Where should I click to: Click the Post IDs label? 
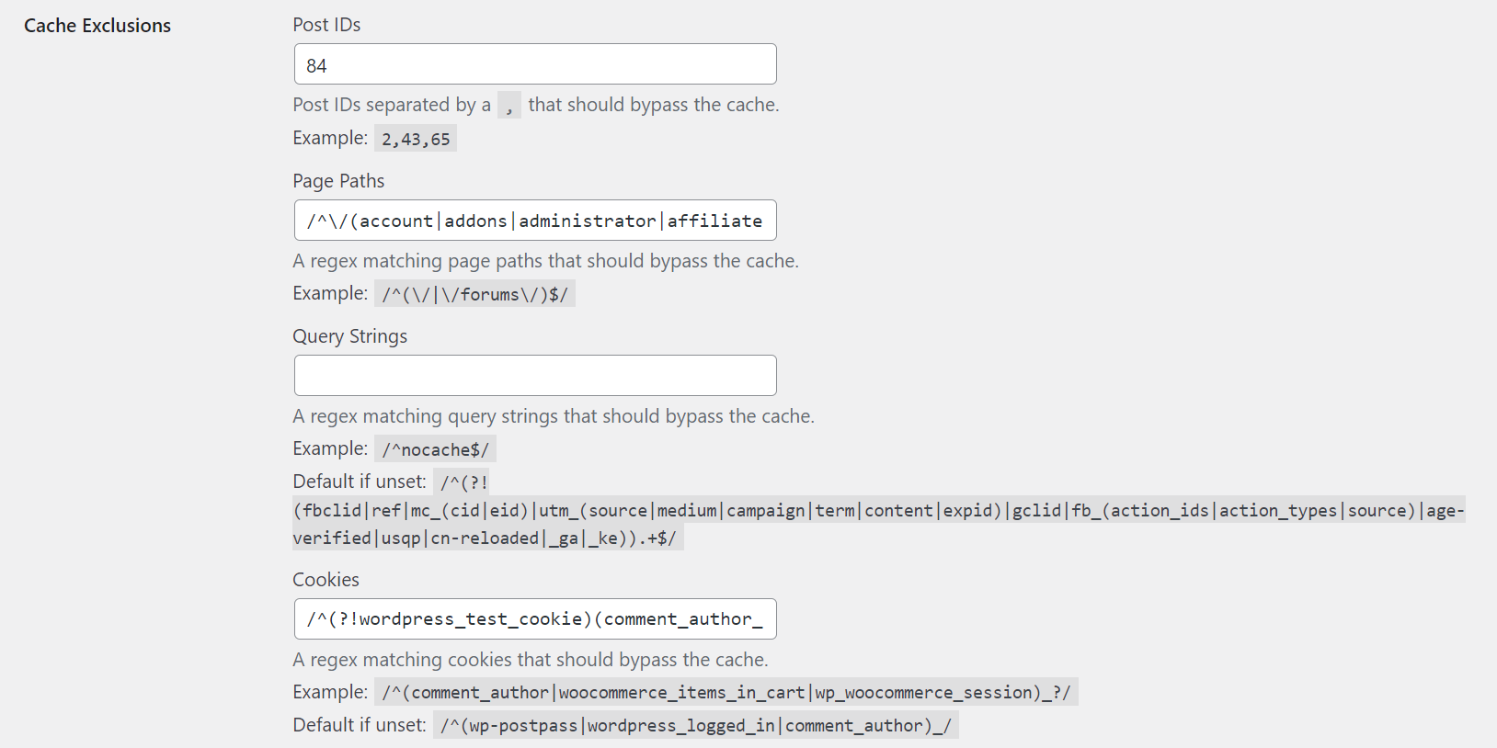326,25
